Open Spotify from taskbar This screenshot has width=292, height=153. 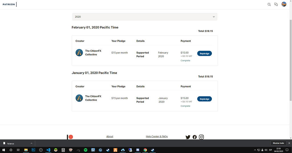click(x=86, y=150)
